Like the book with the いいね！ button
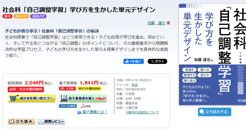This screenshot has height=129, width=246. coord(134,62)
